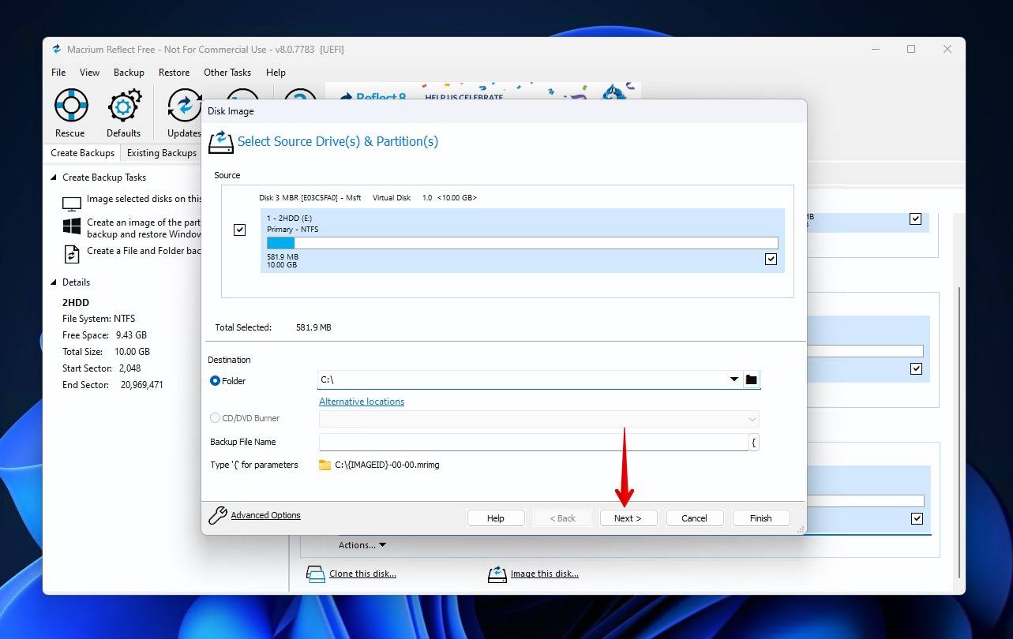Open Defaults gear icon in toolbar

pyautogui.click(x=124, y=105)
